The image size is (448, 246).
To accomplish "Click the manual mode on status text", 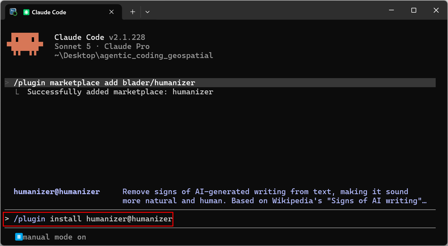I will pyautogui.click(x=54, y=237).
